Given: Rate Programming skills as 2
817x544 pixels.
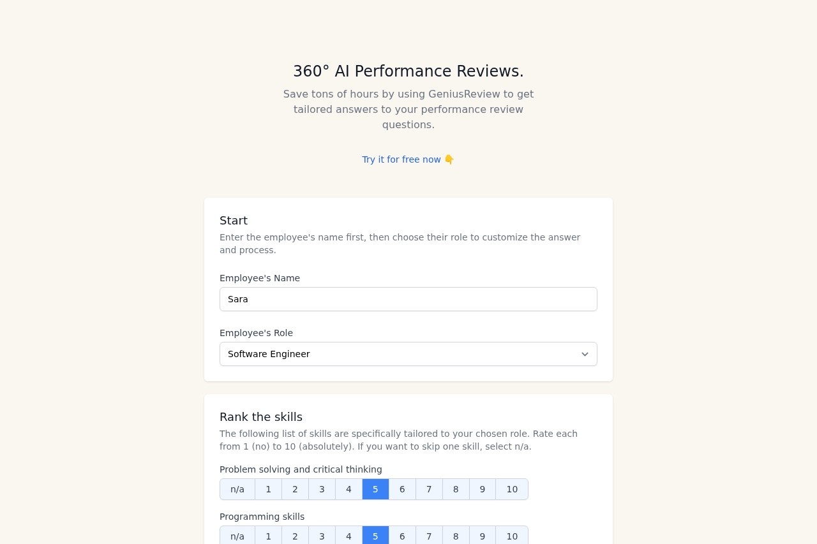Looking at the screenshot, I should pos(295,536).
